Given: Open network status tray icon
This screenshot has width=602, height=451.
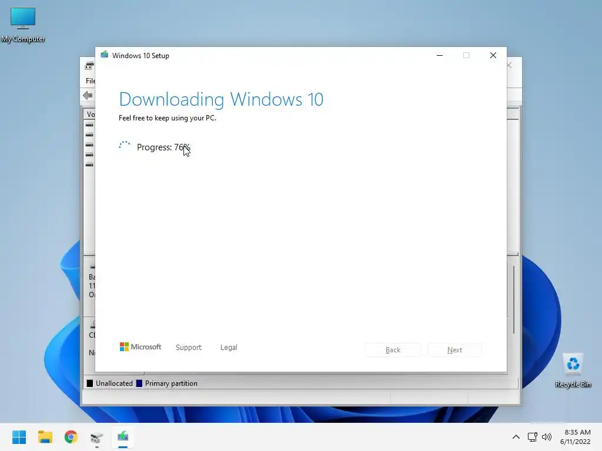Looking at the screenshot, I should pos(532,437).
